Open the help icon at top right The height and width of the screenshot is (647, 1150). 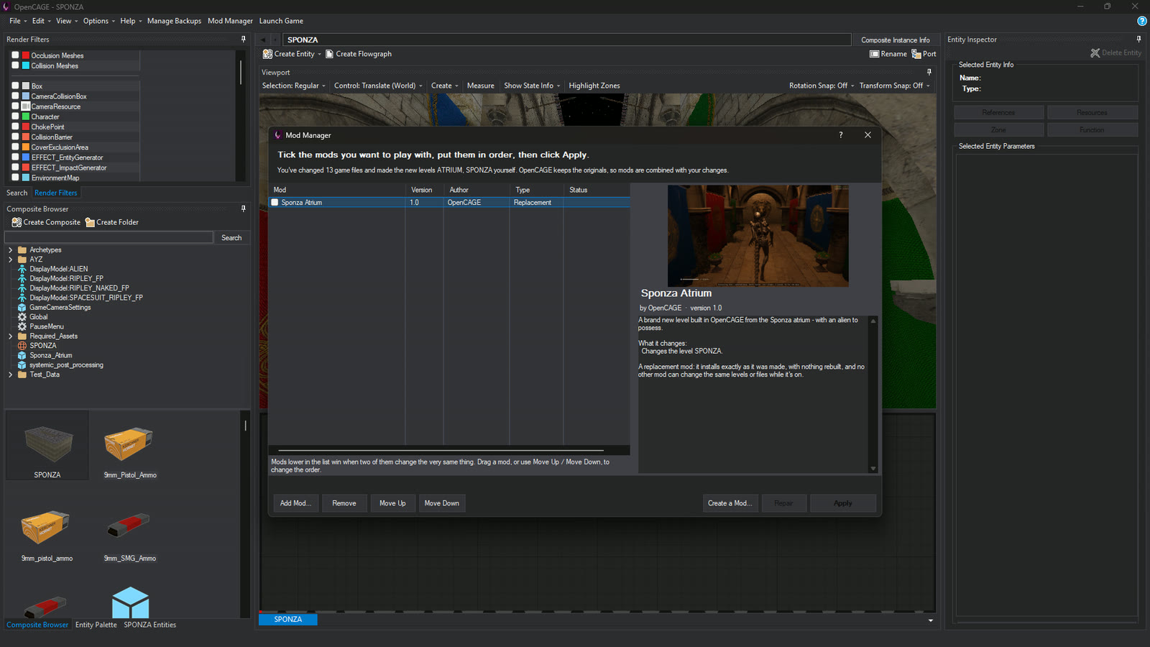[1142, 21]
